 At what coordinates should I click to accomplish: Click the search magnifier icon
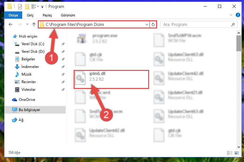[x=233, y=24]
